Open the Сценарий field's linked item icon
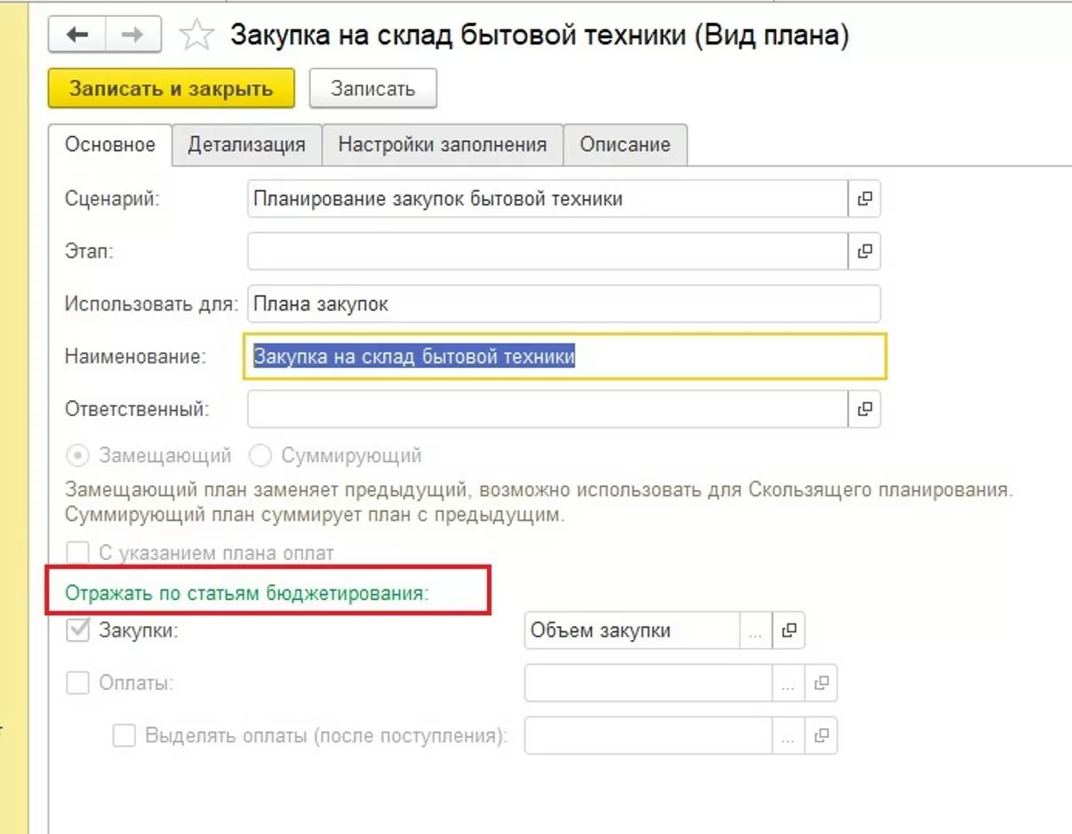Screen dimensions: 1072x834 point(864,199)
